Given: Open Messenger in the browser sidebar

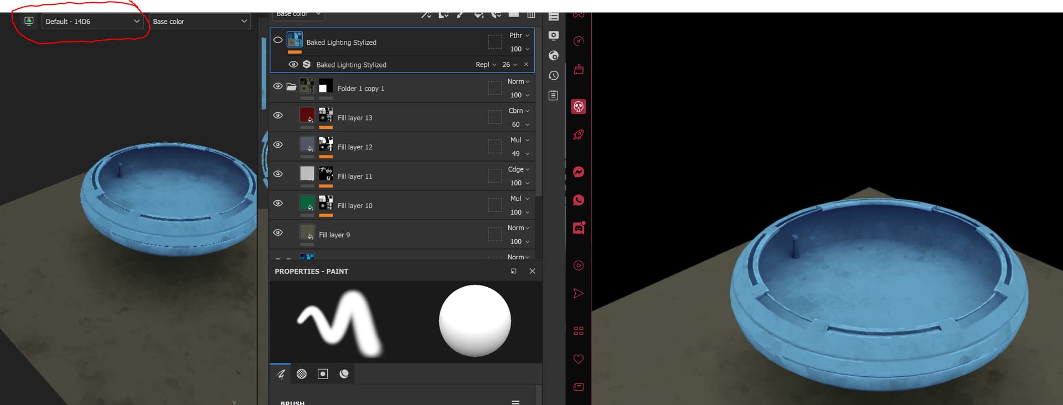Looking at the screenshot, I should click(x=579, y=172).
